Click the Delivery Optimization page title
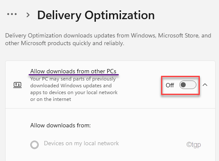 tap(96, 15)
